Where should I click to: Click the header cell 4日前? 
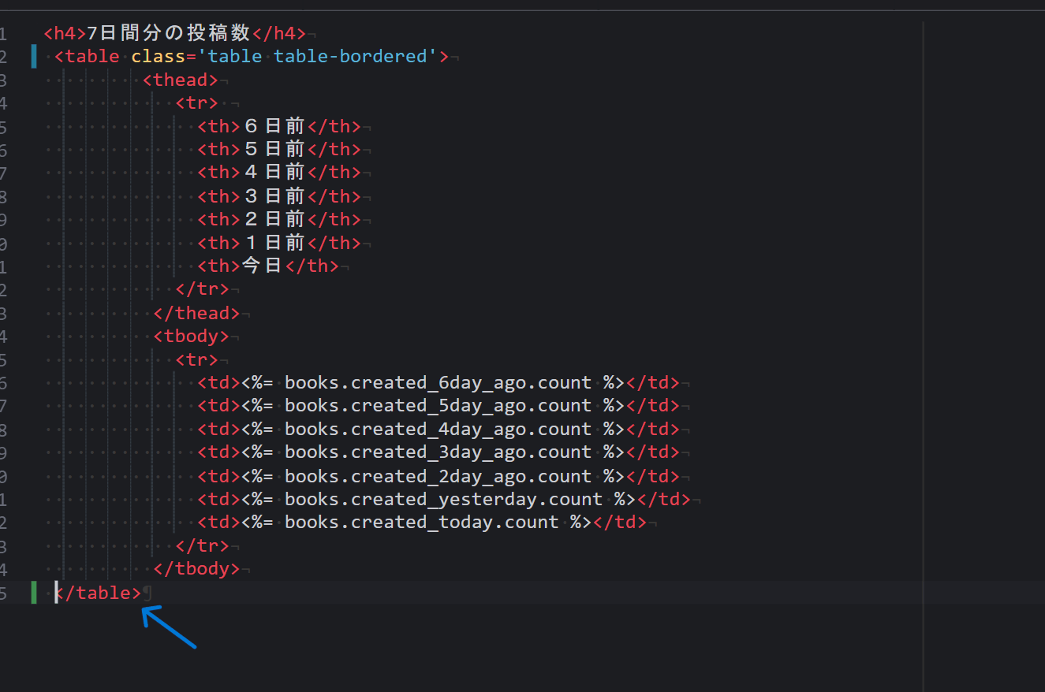coord(274,172)
